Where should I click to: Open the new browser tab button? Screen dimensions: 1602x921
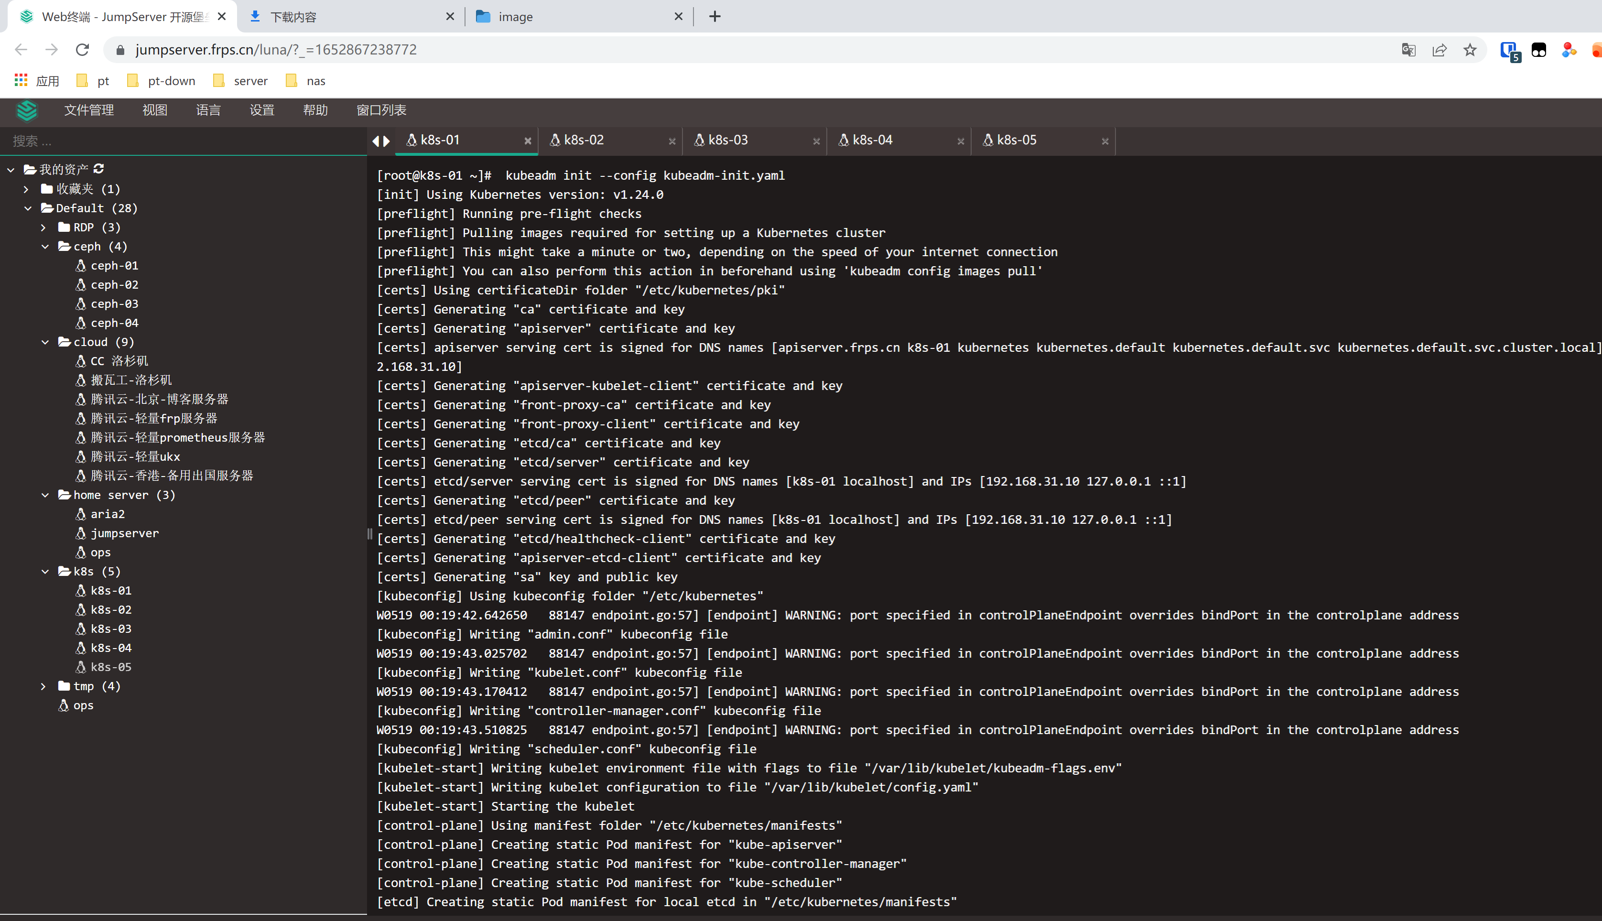point(714,16)
